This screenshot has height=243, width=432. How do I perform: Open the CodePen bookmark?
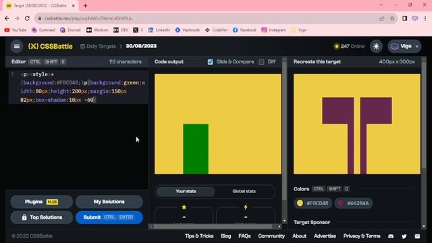coord(216,30)
